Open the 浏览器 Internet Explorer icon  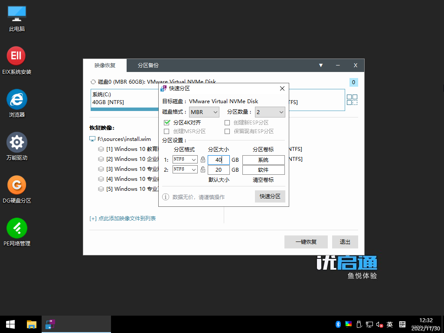coord(17,103)
